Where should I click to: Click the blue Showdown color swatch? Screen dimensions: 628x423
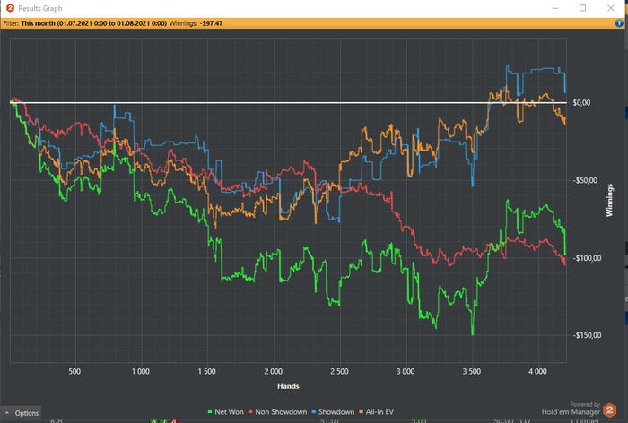(x=314, y=411)
